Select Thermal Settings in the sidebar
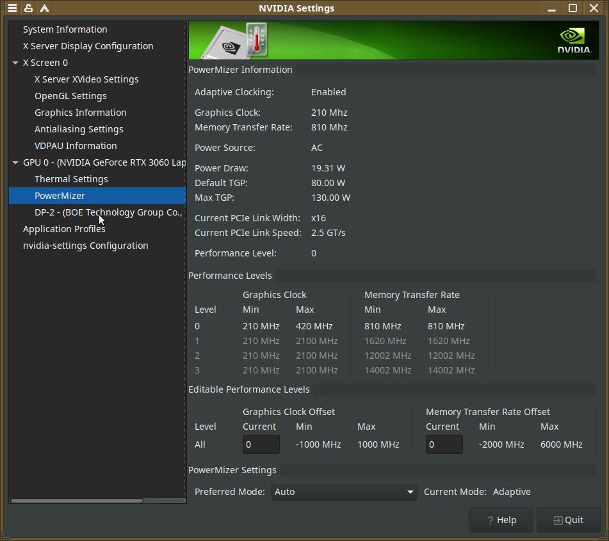609x541 pixels. [71, 179]
